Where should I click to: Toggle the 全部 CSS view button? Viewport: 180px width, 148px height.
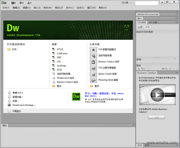tap(140, 27)
